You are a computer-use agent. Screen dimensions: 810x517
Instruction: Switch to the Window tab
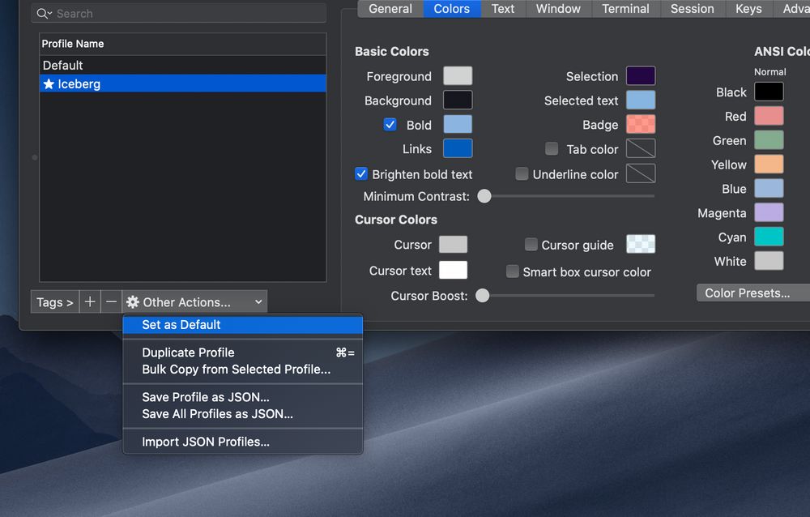(558, 9)
